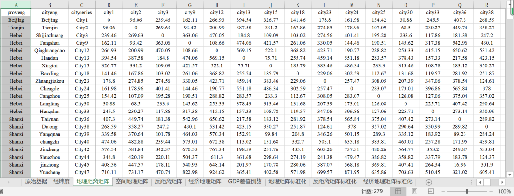Open the GDP差值倒数 sheet tab
Image resolution: width=514 pixels, height=196 pixels.
(245, 182)
